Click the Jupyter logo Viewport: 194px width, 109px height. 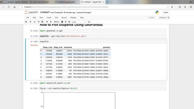click(x=32, y=12)
